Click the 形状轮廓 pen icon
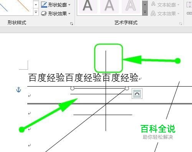Viewport: 192px width, 152px height. (44, 4)
